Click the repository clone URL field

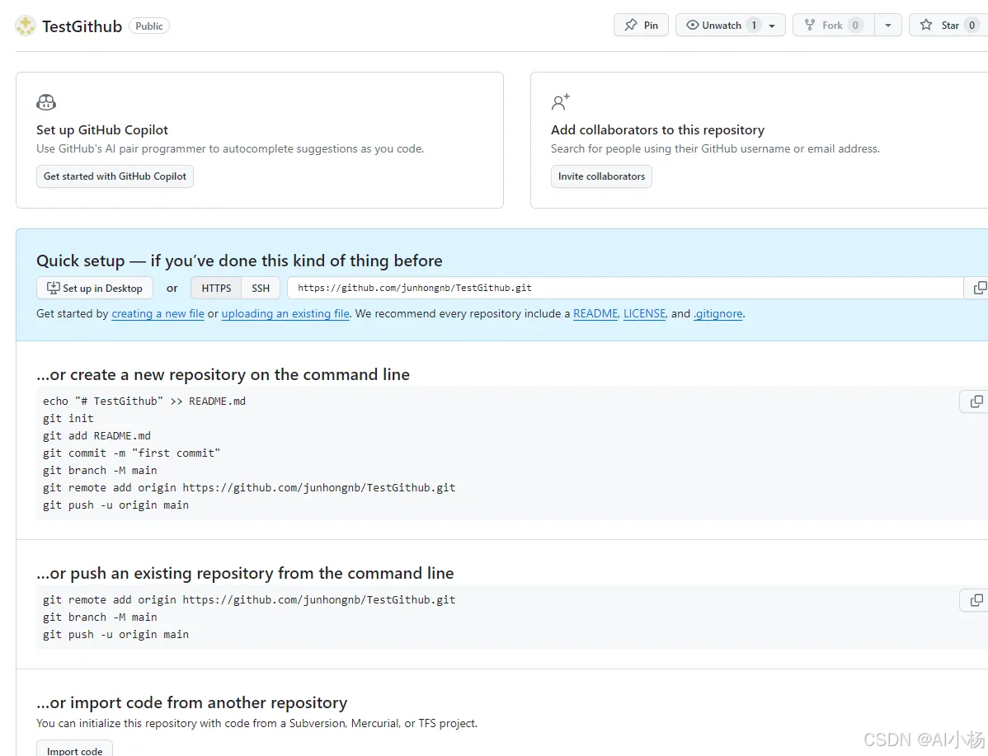pos(625,288)
